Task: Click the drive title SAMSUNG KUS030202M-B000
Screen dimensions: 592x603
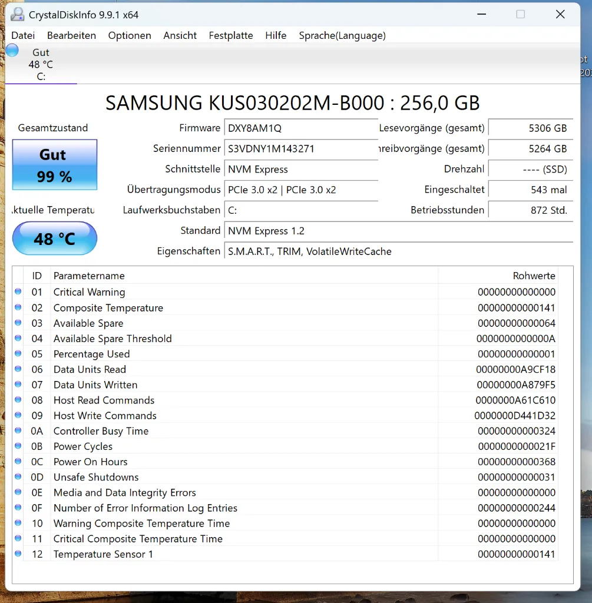Action: coord(293,102)
